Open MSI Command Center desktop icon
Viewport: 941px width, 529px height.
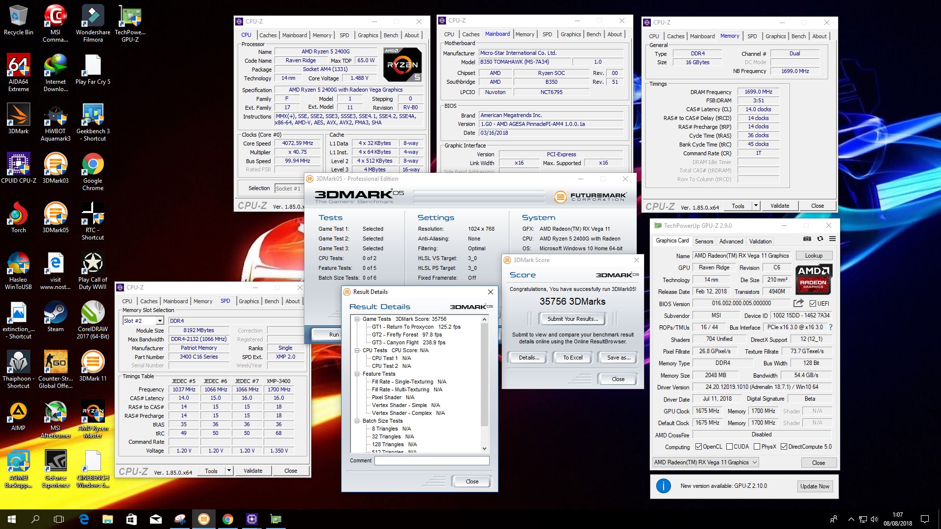55,23
